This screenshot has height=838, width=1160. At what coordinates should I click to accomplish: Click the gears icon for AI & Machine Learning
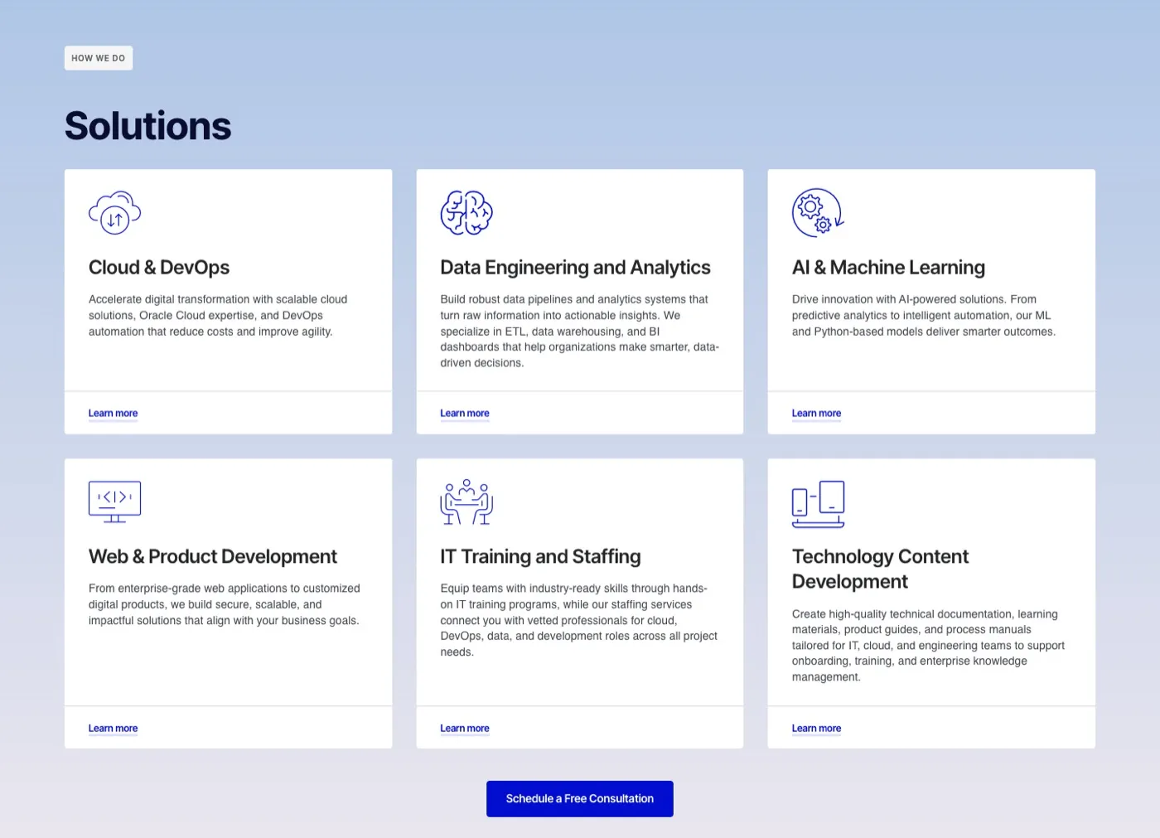pyautogui.click(x=818, y=213)
